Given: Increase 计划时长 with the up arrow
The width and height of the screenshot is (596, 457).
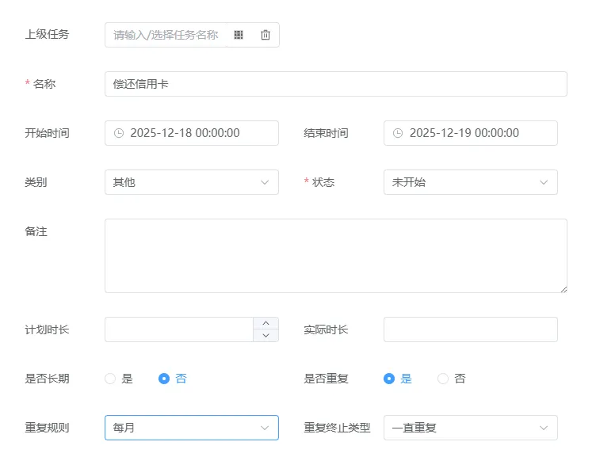Looking at the screenshot, I should click(x=266, y=323).
